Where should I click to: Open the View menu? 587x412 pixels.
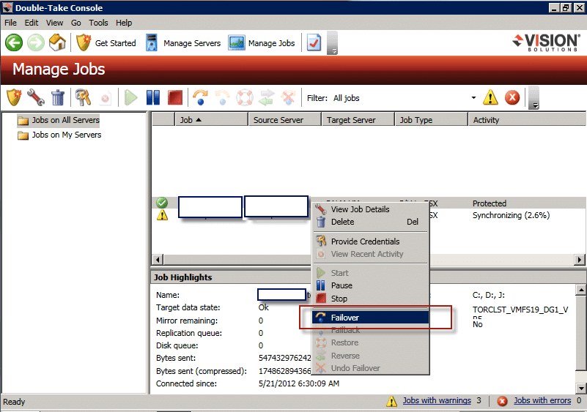[x=55, y=23]
